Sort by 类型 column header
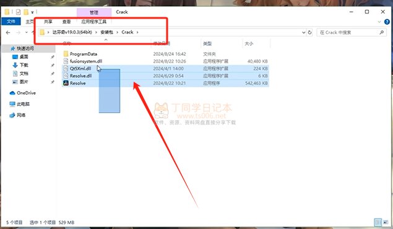This screenshot has width=393, height=229. 207,43
